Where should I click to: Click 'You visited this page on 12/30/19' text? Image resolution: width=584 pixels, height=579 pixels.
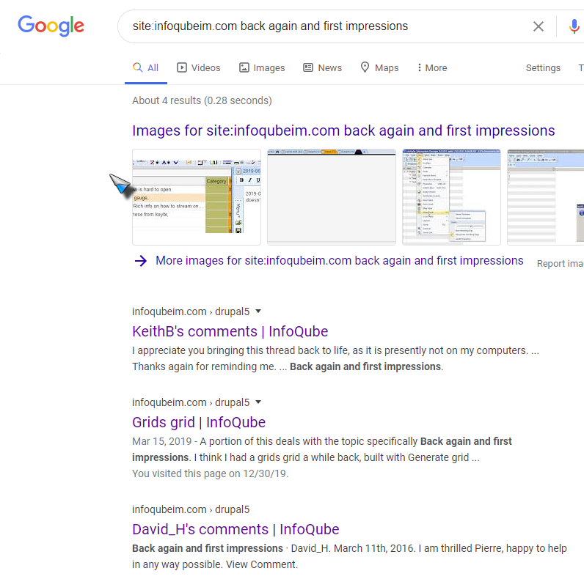(x=211, y=473)
